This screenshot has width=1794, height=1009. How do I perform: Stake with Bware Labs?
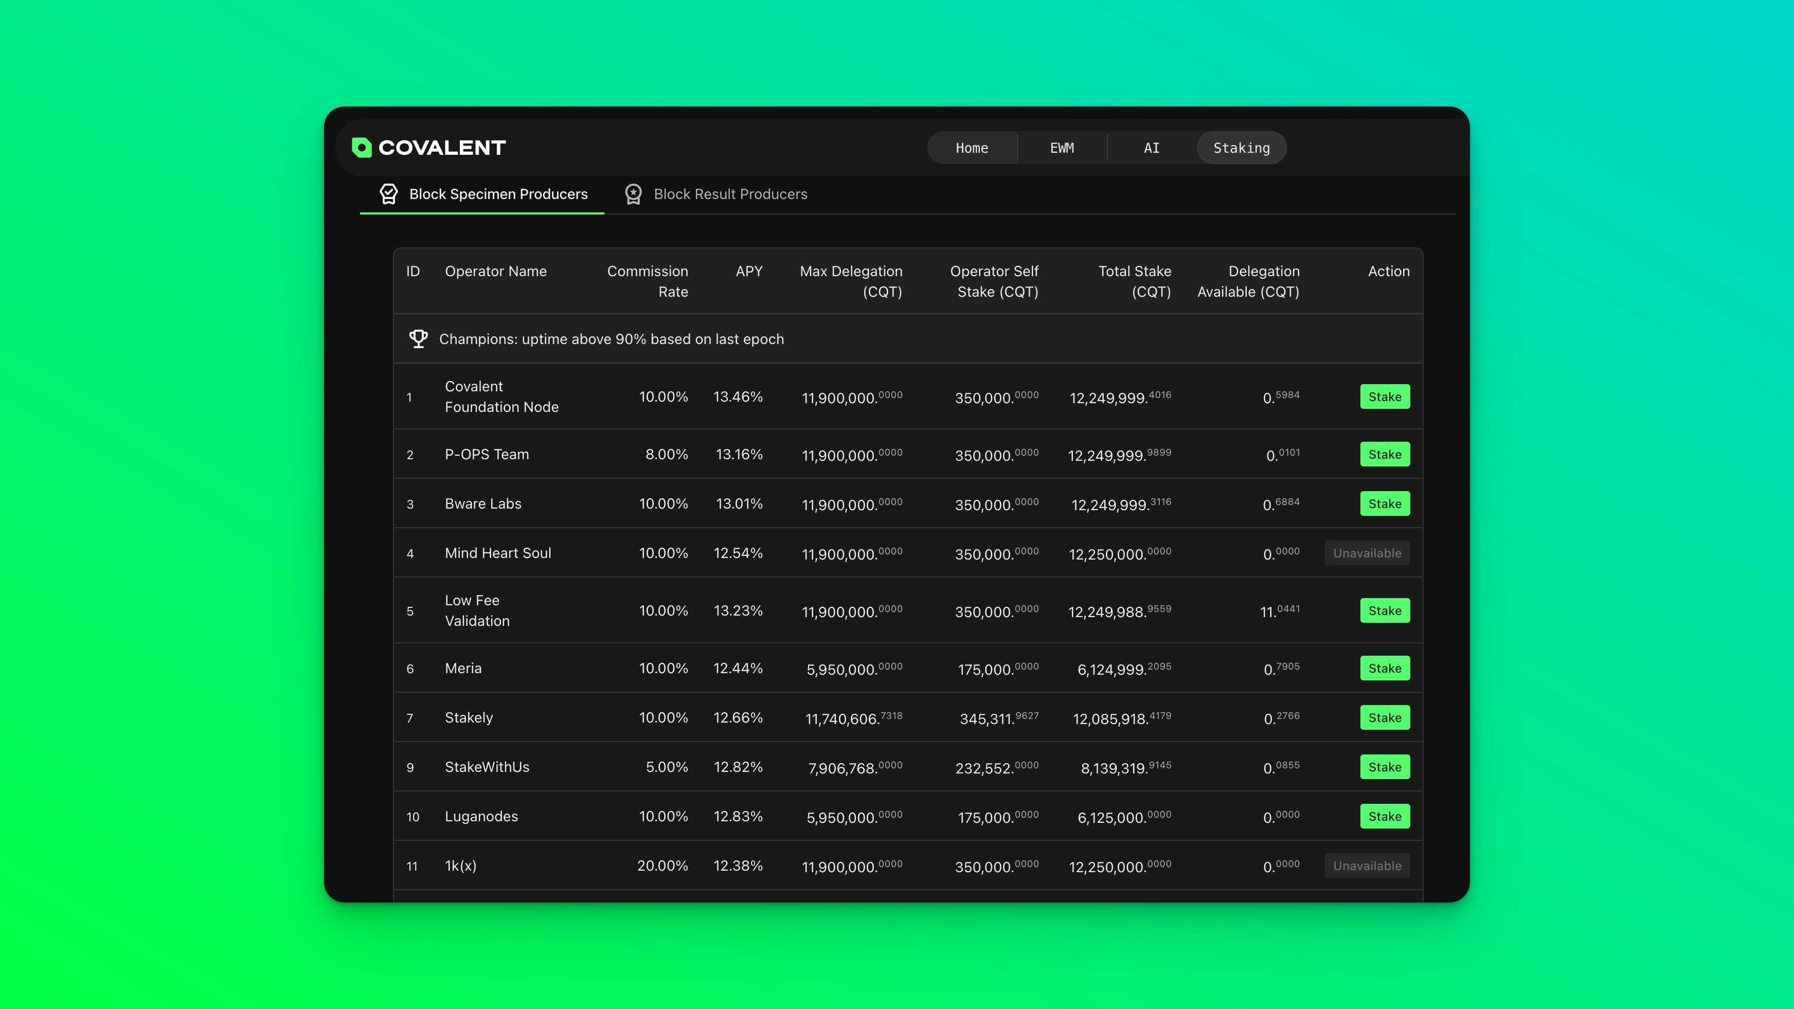click(x=1385, y=504)
